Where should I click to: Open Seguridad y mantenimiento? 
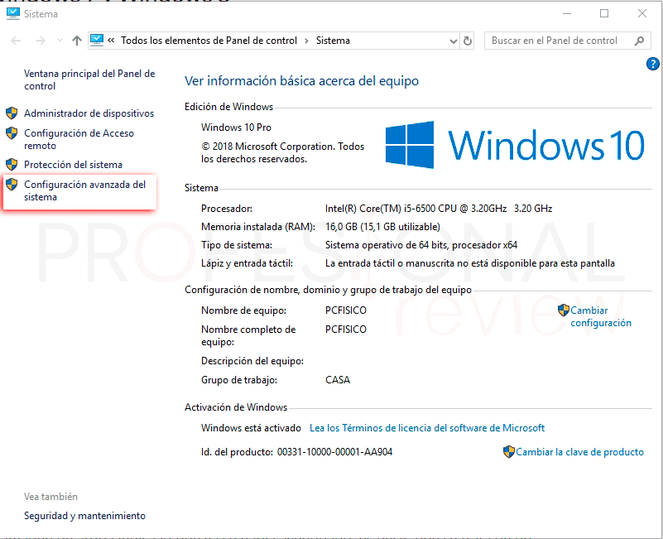(x=84, y=516)
